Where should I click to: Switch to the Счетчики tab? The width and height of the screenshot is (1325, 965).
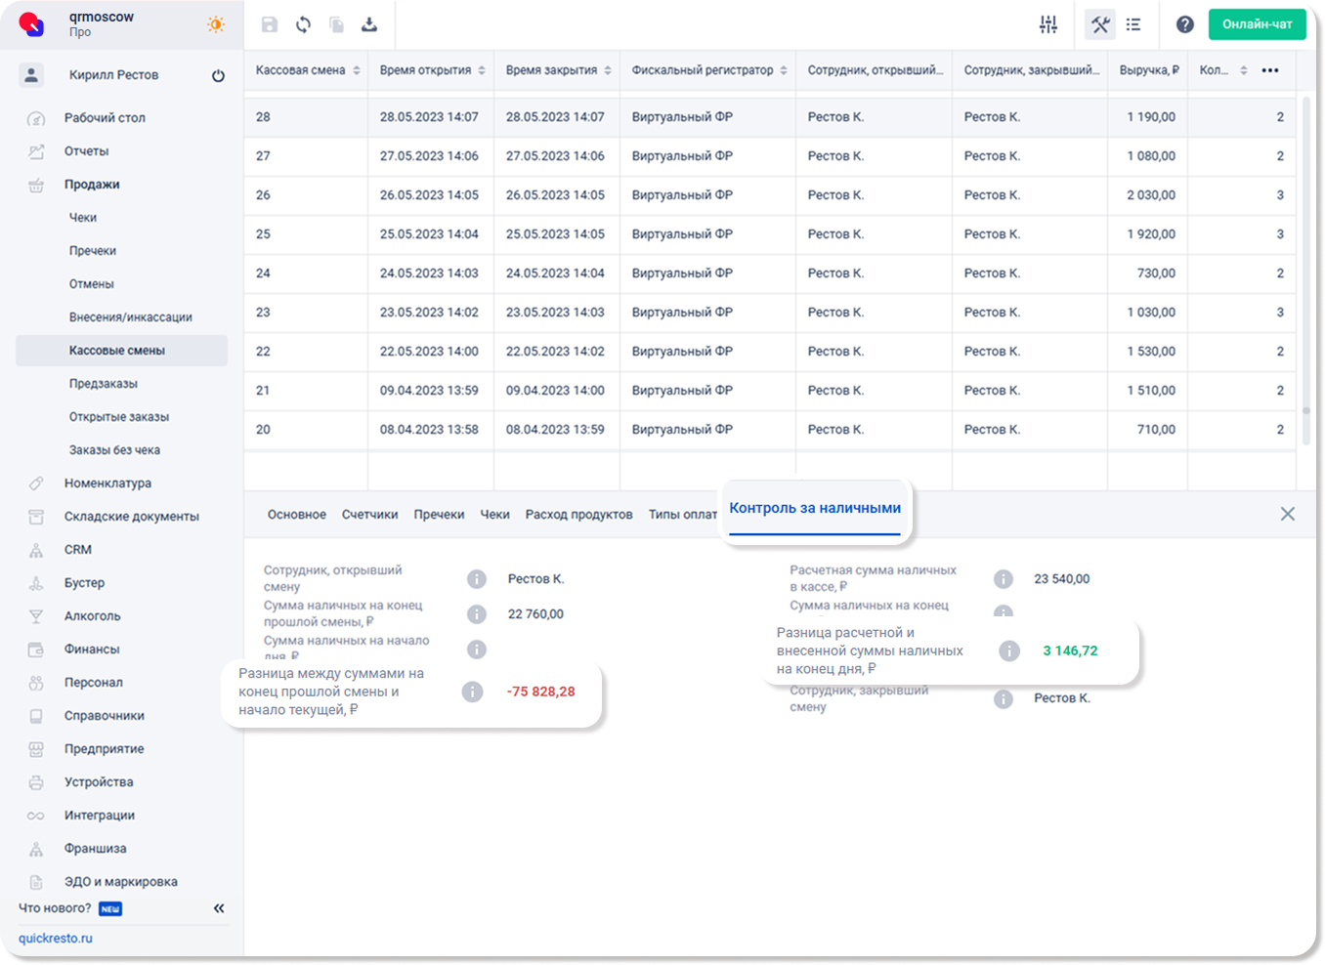369,515
